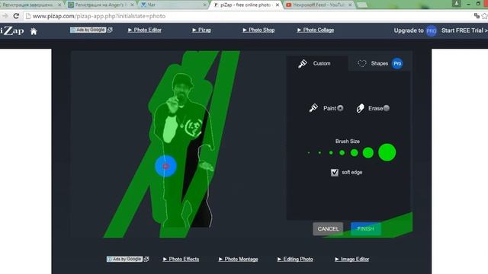Select the Erase radio button

(387, 108)
